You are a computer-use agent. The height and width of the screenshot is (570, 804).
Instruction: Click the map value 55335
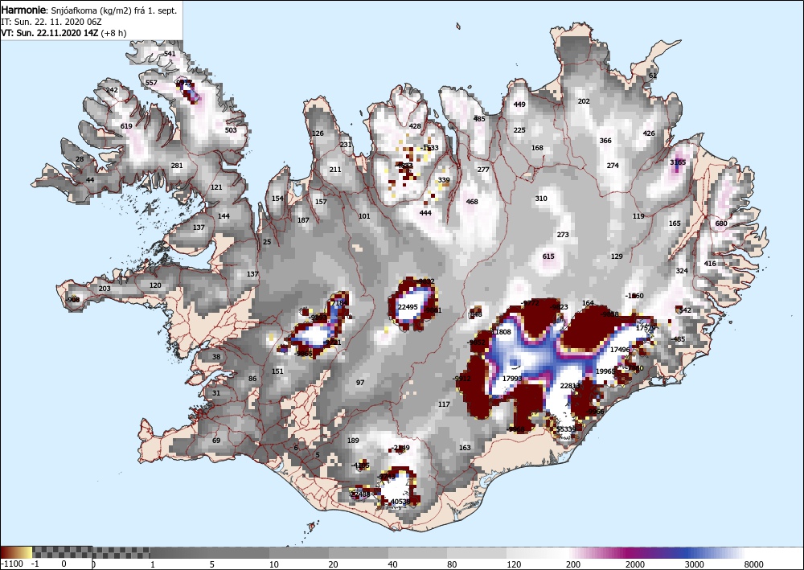tap(566, 429)
